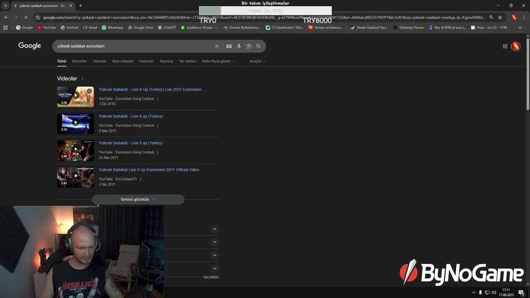Open the Google account avatar

click(516, 46)
